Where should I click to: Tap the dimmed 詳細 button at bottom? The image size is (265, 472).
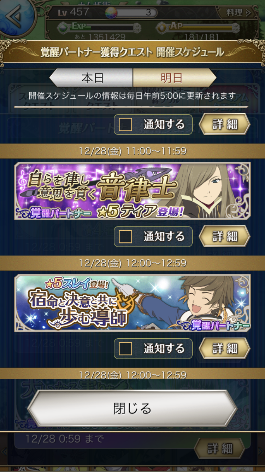219,449
